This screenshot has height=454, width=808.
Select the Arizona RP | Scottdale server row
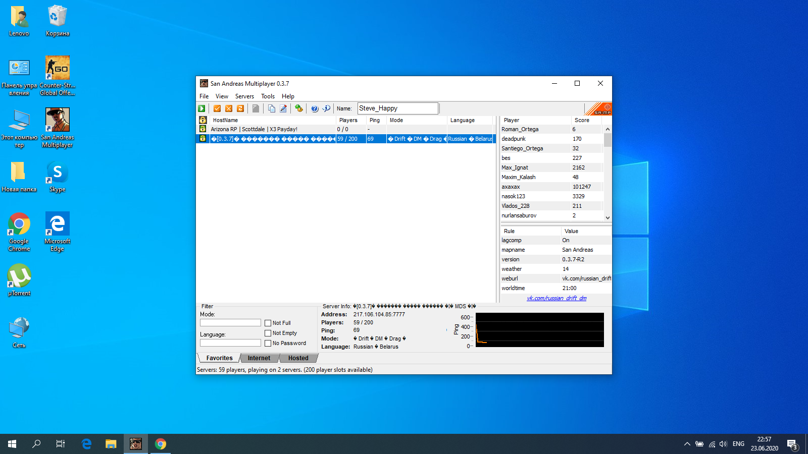coord(346,129)
